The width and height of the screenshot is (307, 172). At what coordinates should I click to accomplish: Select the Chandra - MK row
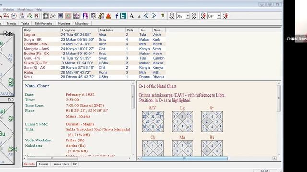pos(94,44)
